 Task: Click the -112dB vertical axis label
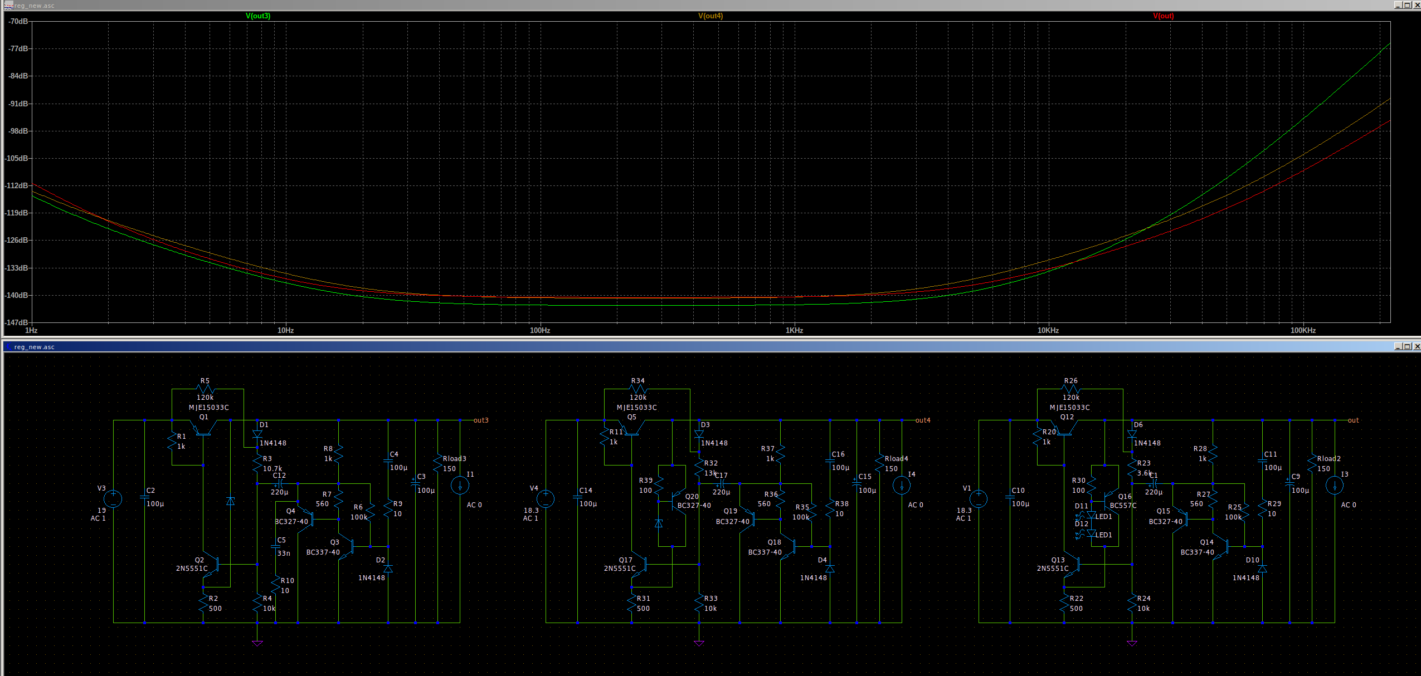click(16, 185)
